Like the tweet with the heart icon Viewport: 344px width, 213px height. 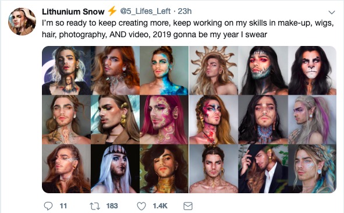click(141, 206)
